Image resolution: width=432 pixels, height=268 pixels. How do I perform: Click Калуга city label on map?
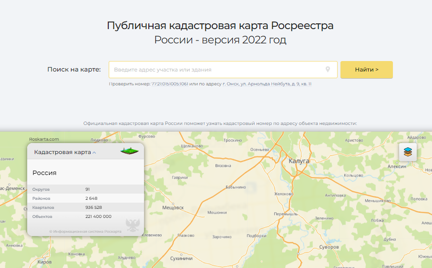click(x=299, y=161)
